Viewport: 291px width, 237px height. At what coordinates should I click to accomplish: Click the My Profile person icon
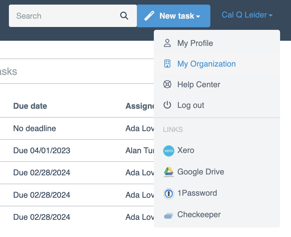pos(167,43)
